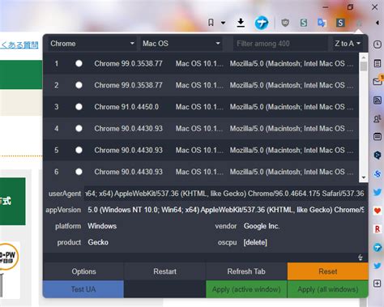Image resolution: width=384 pixels, height=307 pixels.
Task: Restore down the browser window
Action: pyautogui.click(x=350, y=7)
